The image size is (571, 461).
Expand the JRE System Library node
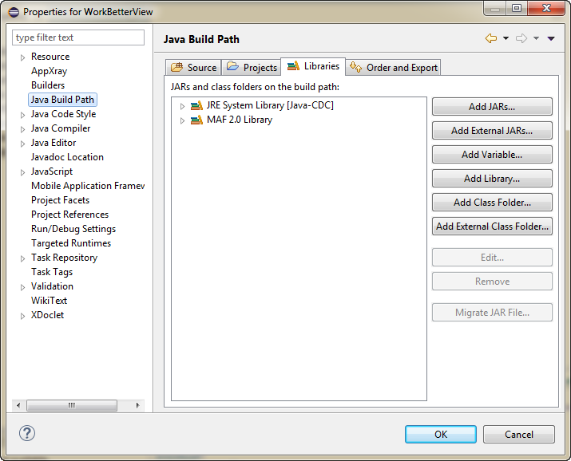182,106
